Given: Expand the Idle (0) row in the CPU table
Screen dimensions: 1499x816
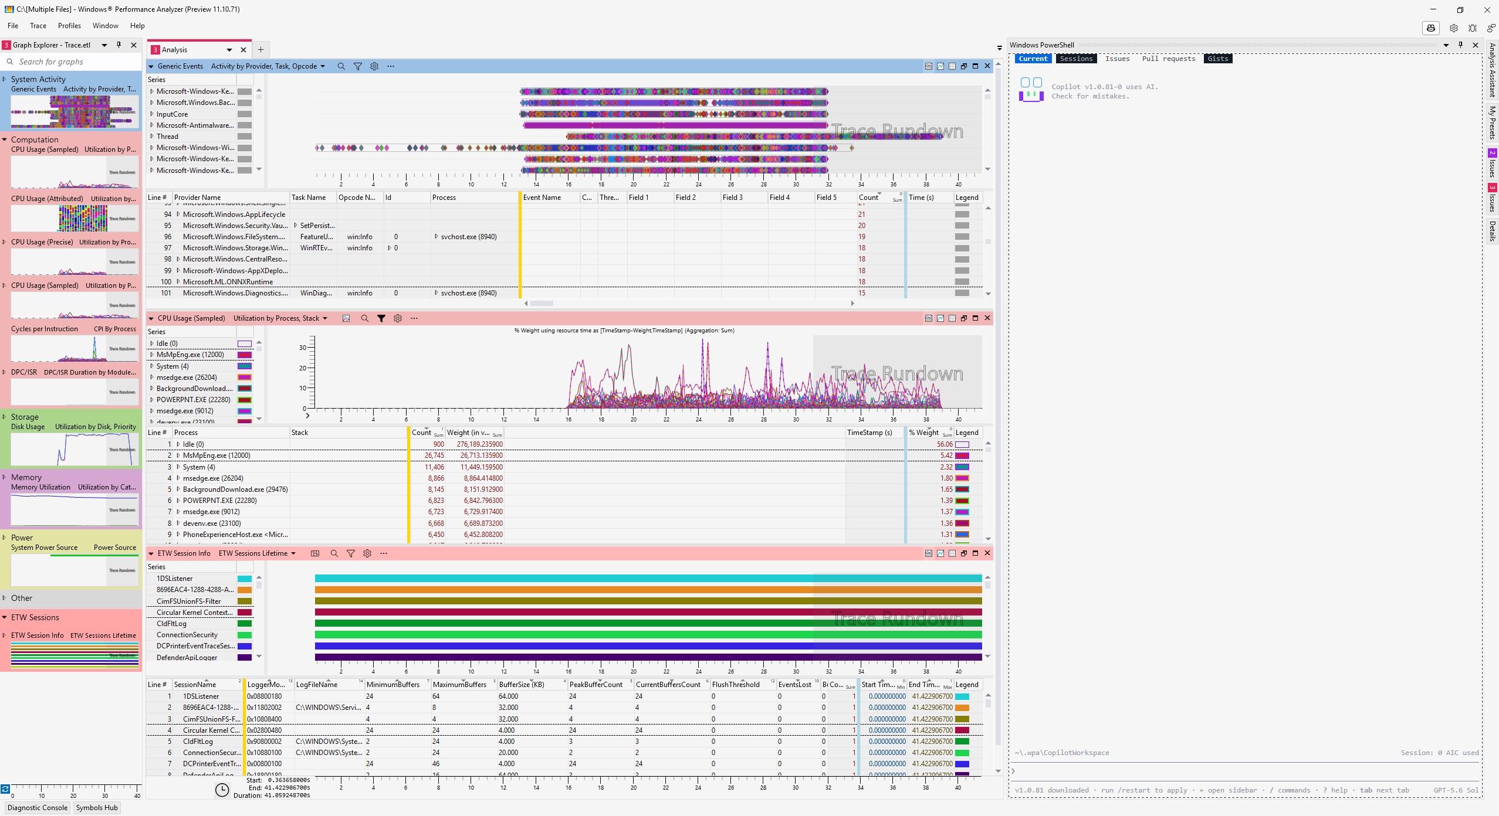Looking at the screenshot, I should pos(178,444).
